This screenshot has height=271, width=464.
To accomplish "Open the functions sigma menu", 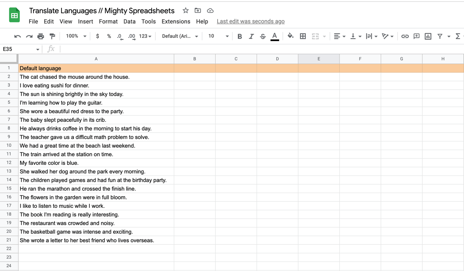I will tap(458, 36).
